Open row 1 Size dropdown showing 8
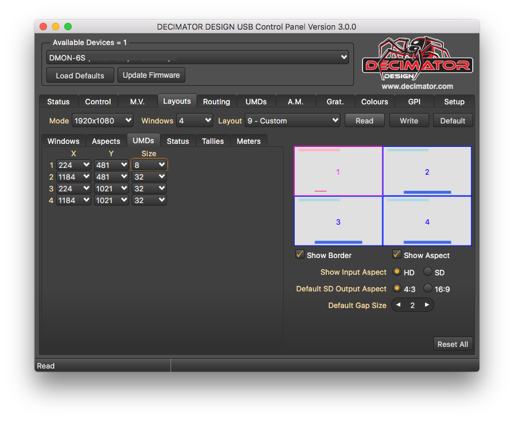 tap(149, 165)
